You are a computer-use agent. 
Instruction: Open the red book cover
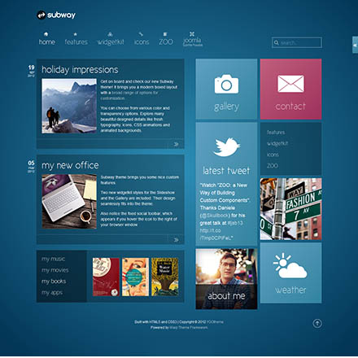pos(106,277)
